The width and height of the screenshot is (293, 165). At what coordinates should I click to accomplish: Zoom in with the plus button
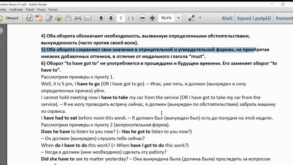point(152,18)
